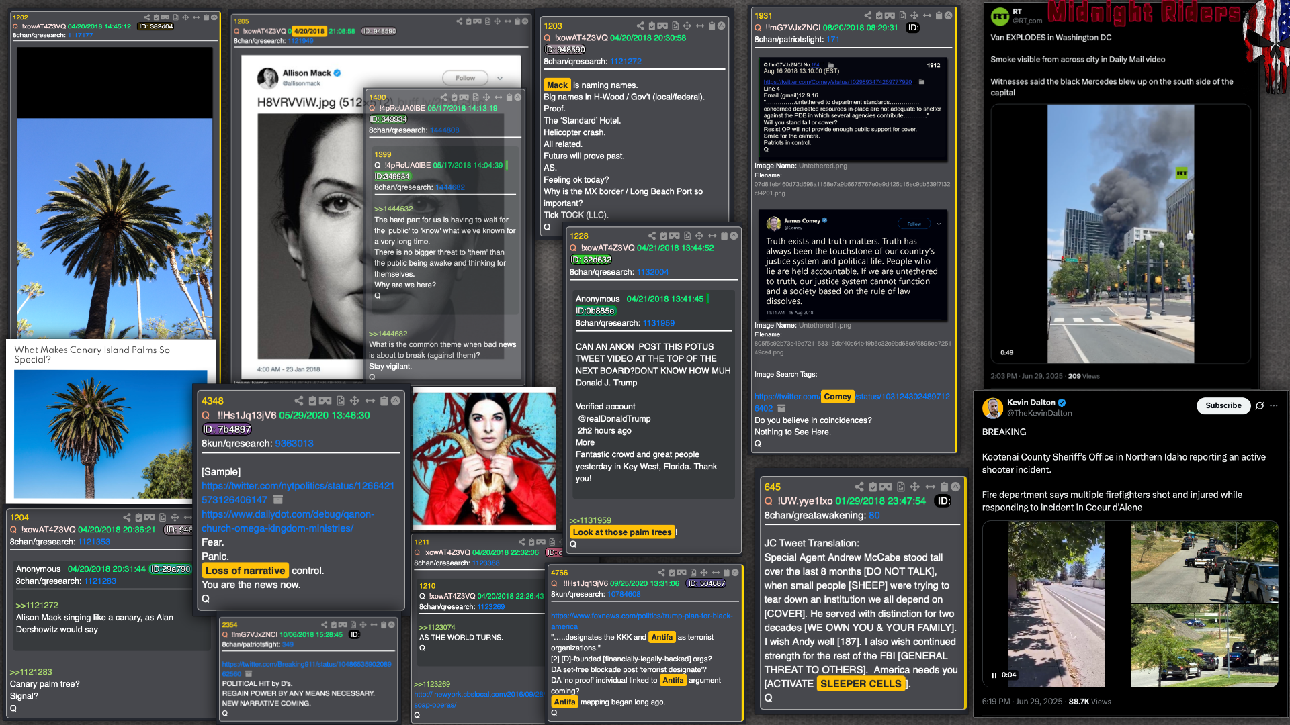Viewport: 1290px width, 725px height.
Task: Open the nytpolitics twitter link in post 4348
Action: pos(298,493)
